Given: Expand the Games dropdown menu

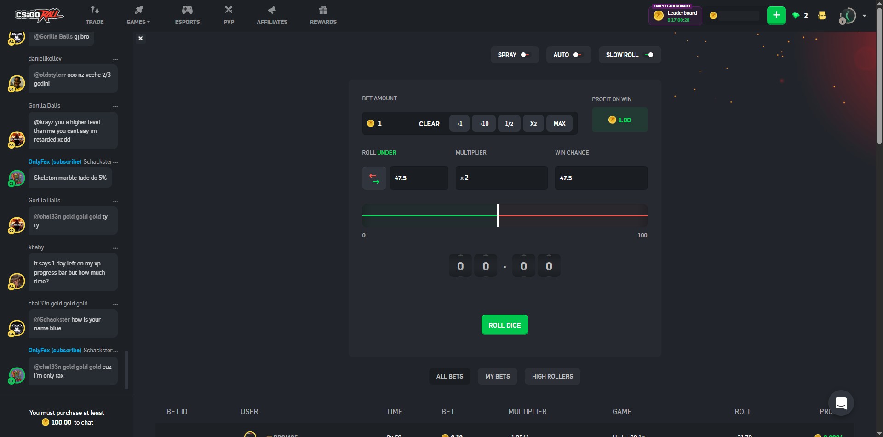Looking at the screenshot, I should 138,15.
